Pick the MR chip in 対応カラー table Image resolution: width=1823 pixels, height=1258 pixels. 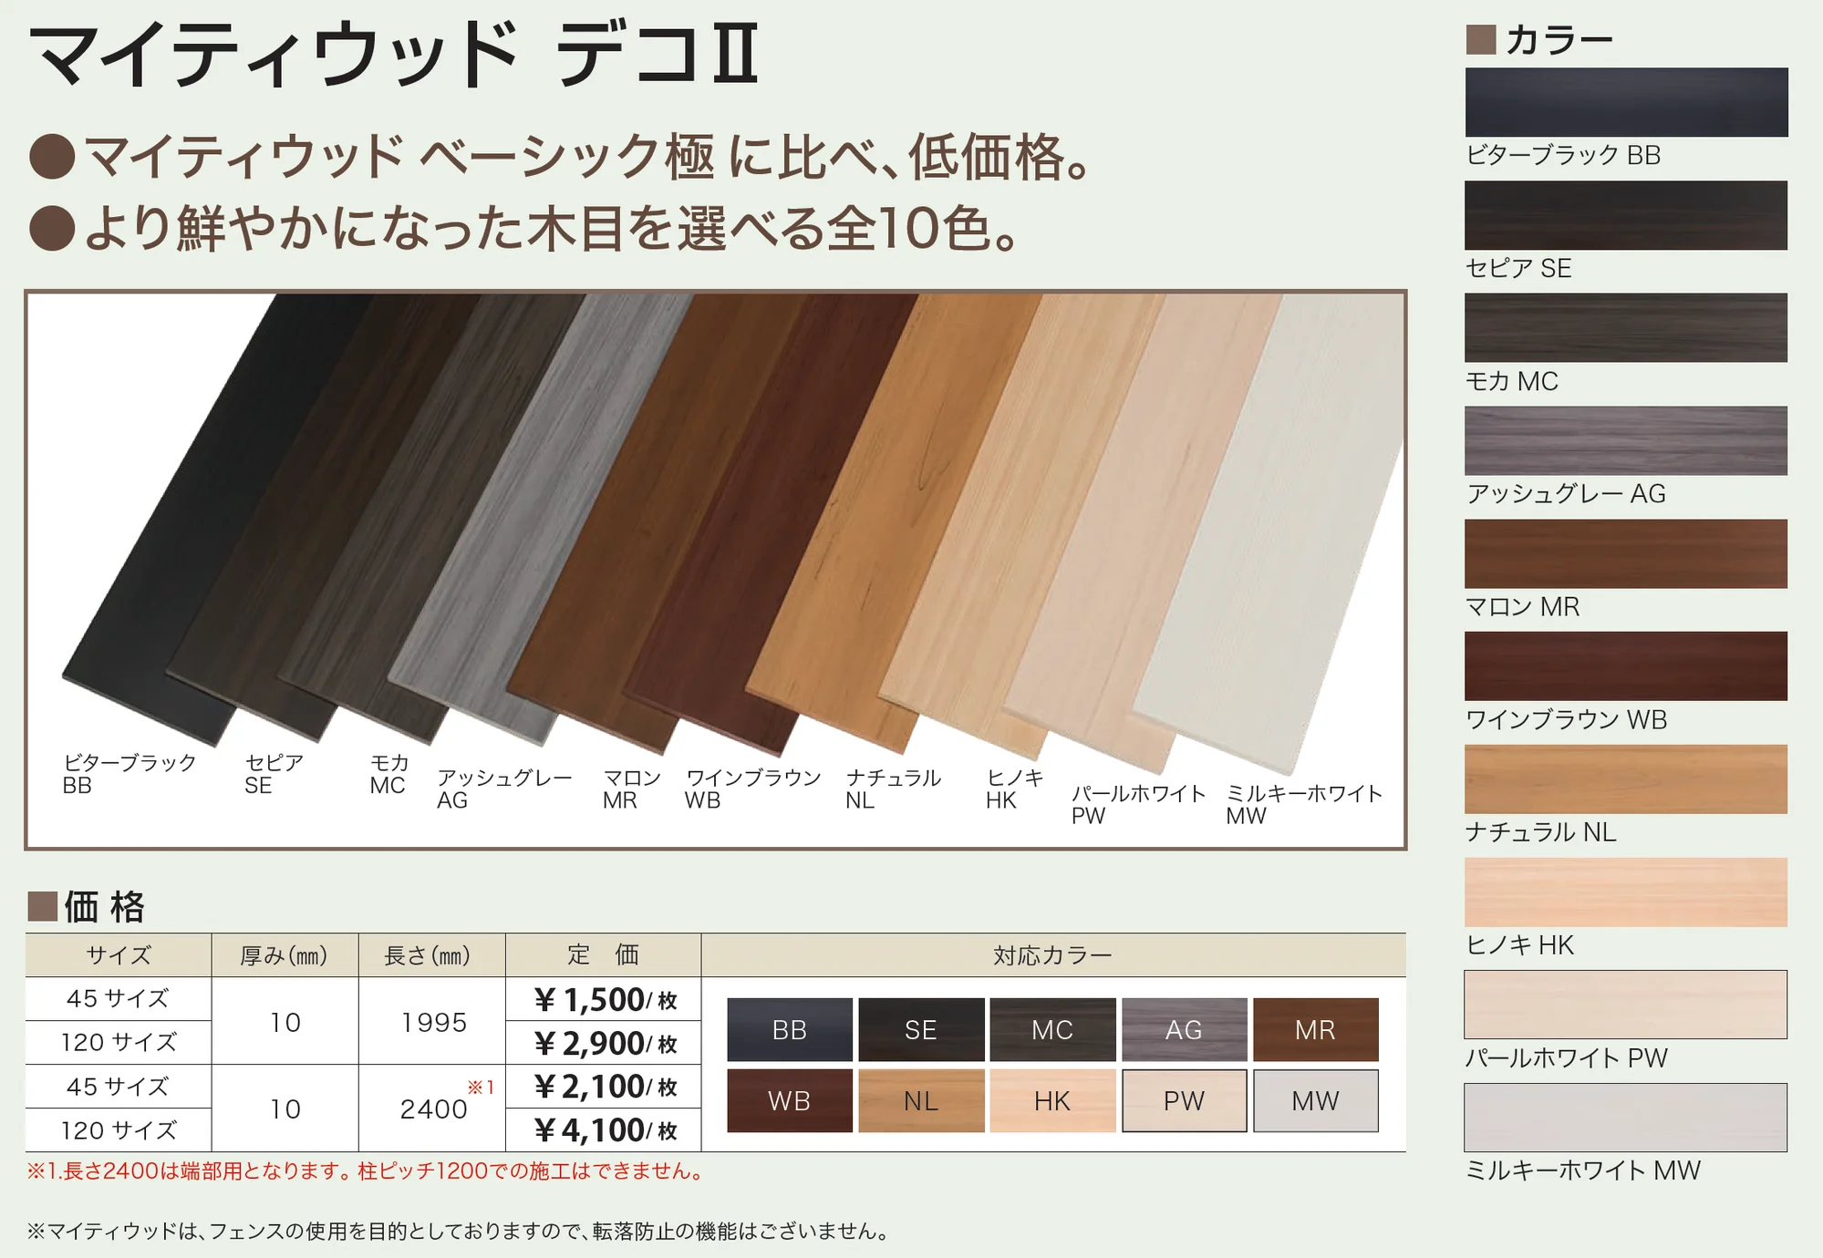[x=1315, y=1030]
